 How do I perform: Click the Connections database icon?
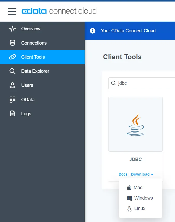coord(13,43)
